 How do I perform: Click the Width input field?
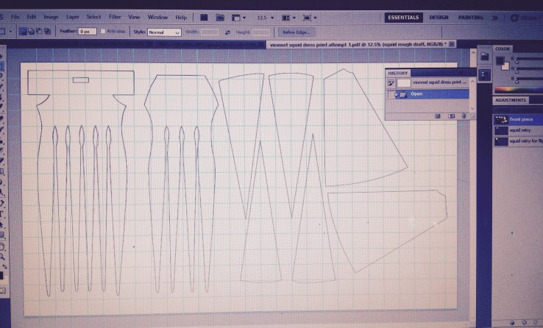pyautogui.click(x=210, y=32)
